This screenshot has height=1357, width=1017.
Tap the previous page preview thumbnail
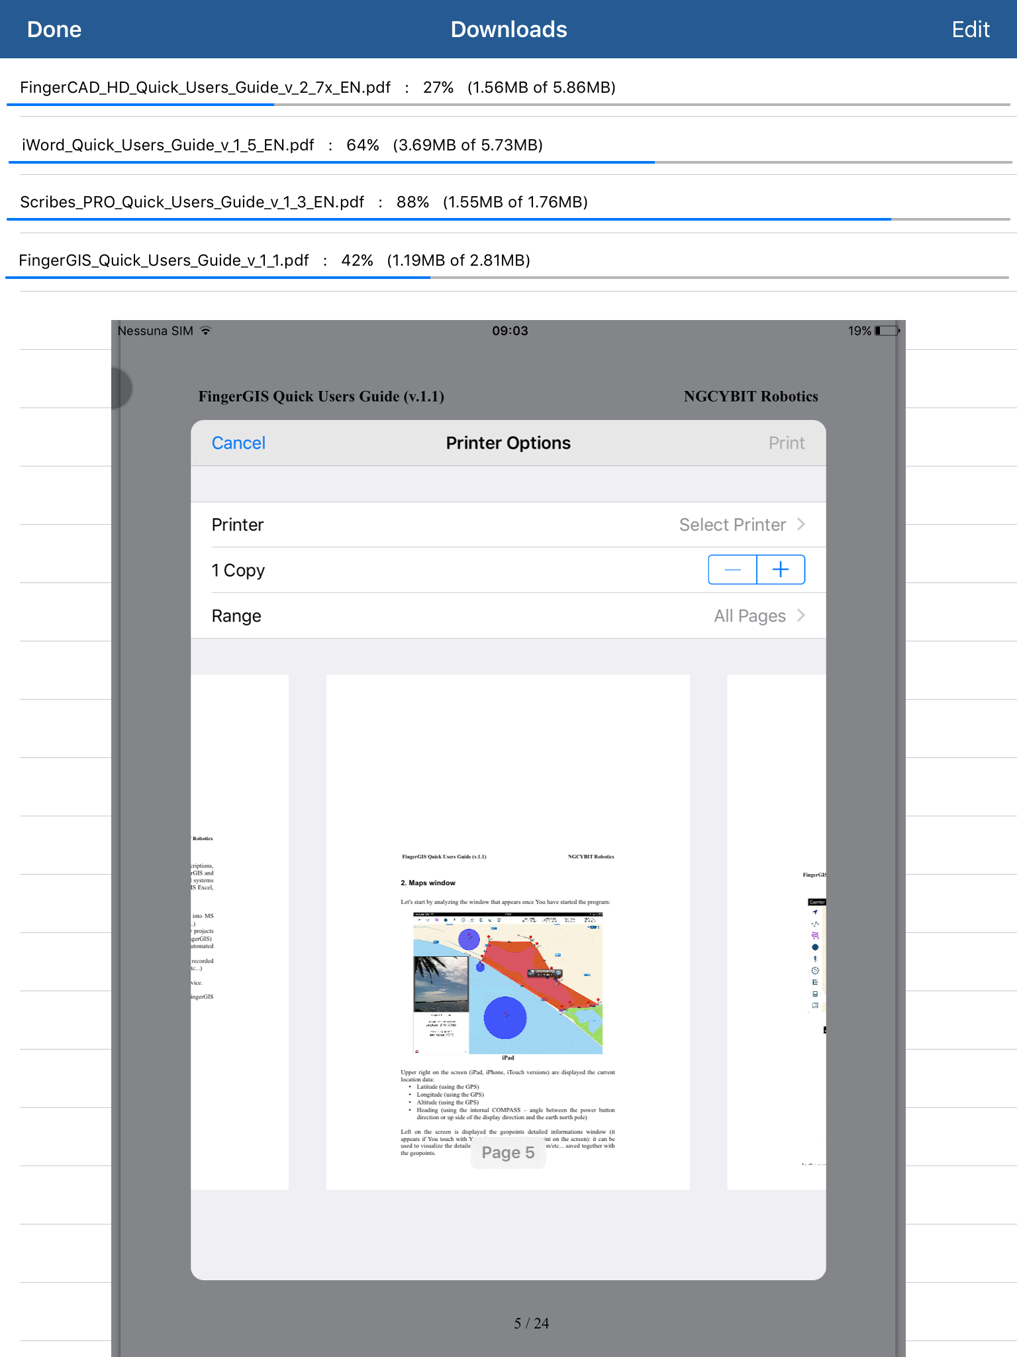[x=240, y=932]
